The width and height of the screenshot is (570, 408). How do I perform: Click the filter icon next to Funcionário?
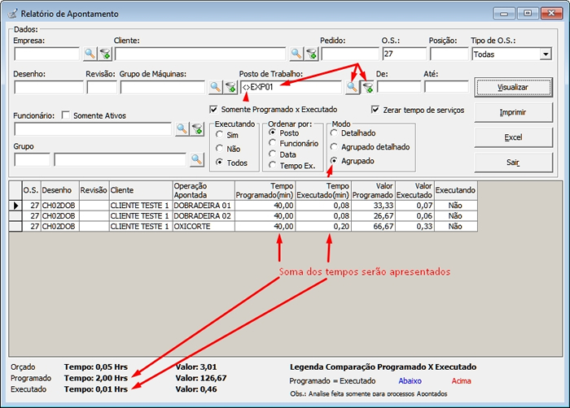tap(197, 129)
